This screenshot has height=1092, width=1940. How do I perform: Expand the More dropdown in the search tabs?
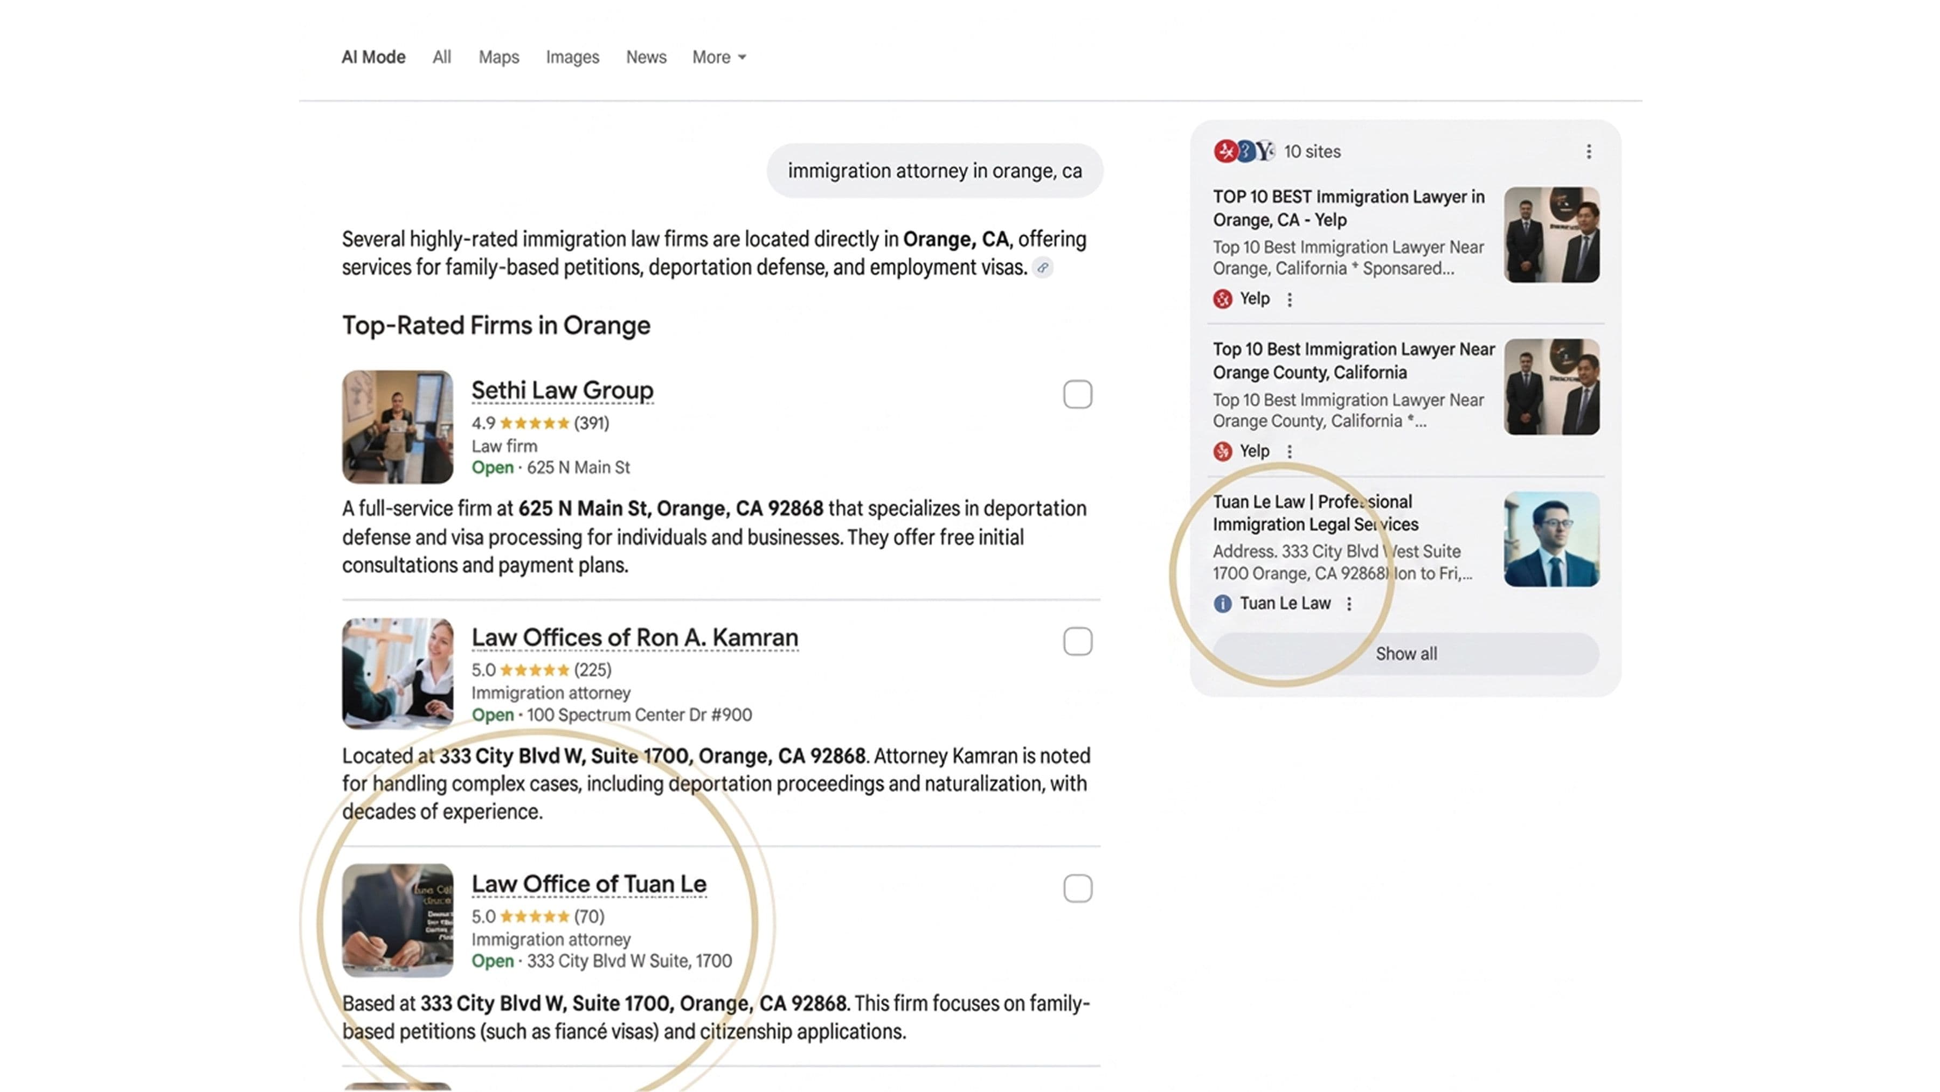(719, 57)
